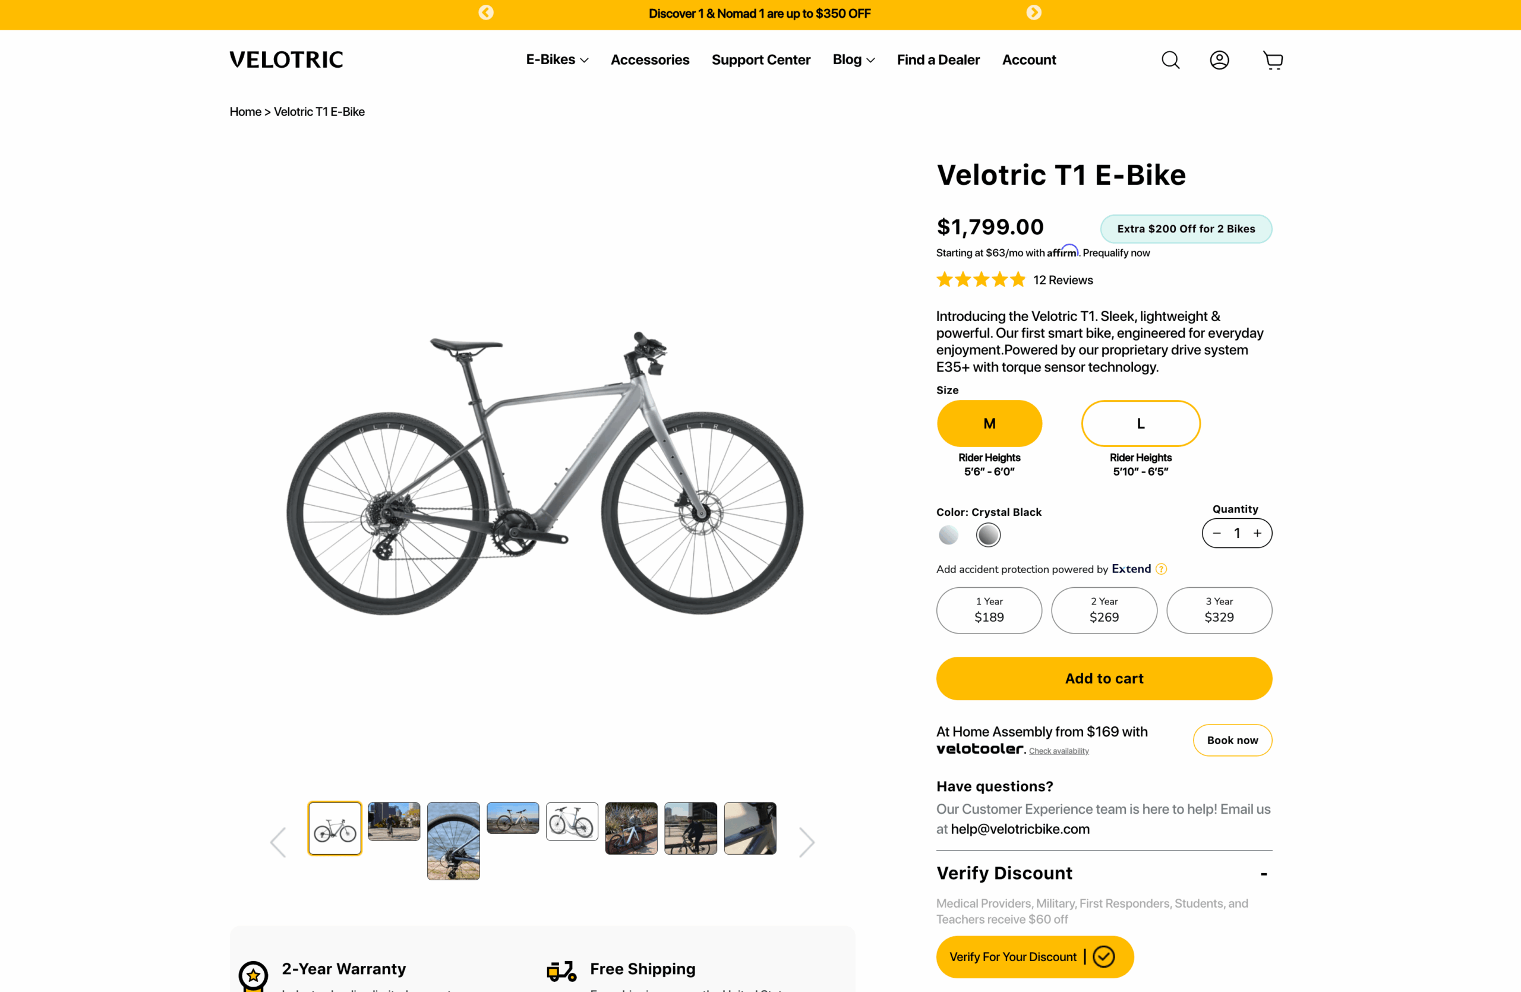Click the Extend protection help question icon
1521x992 pixels.
point(1161,569)
